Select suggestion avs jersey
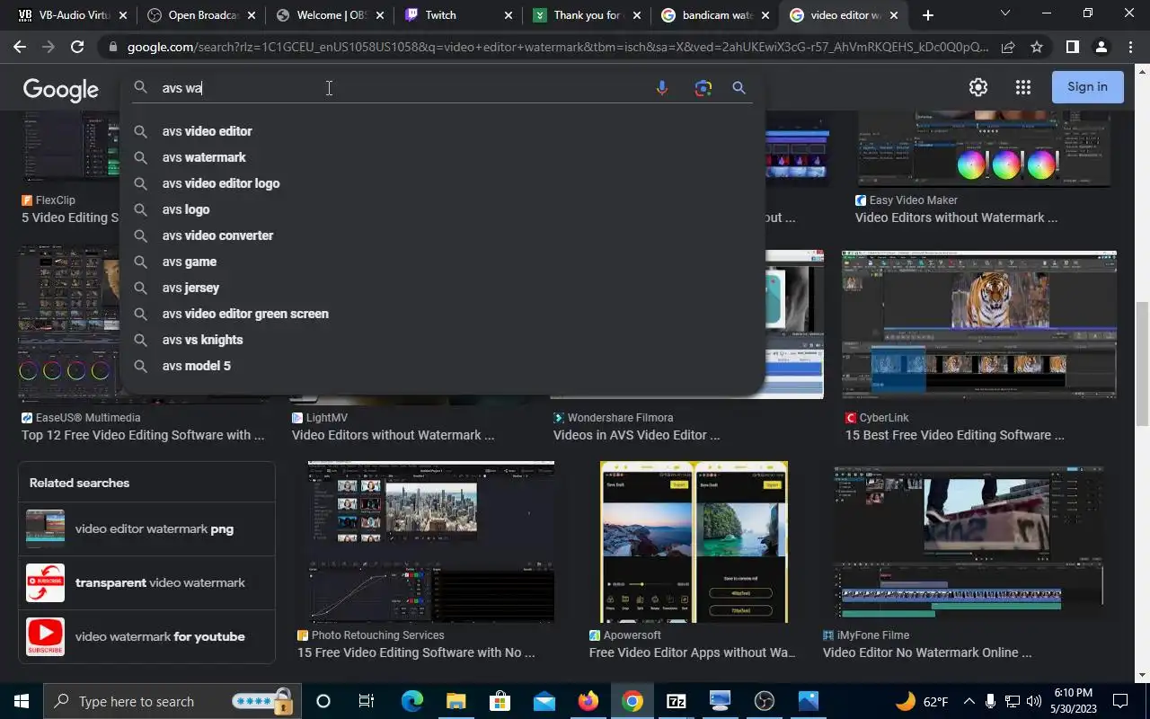Image resolution: width=1150 pixels, height=719 pixels. 442,288
